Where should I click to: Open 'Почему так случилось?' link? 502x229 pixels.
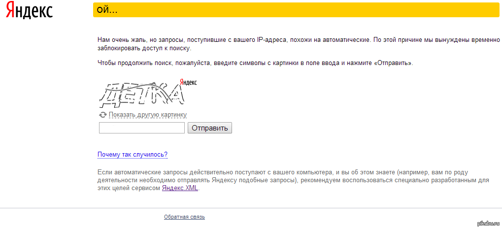133,155
